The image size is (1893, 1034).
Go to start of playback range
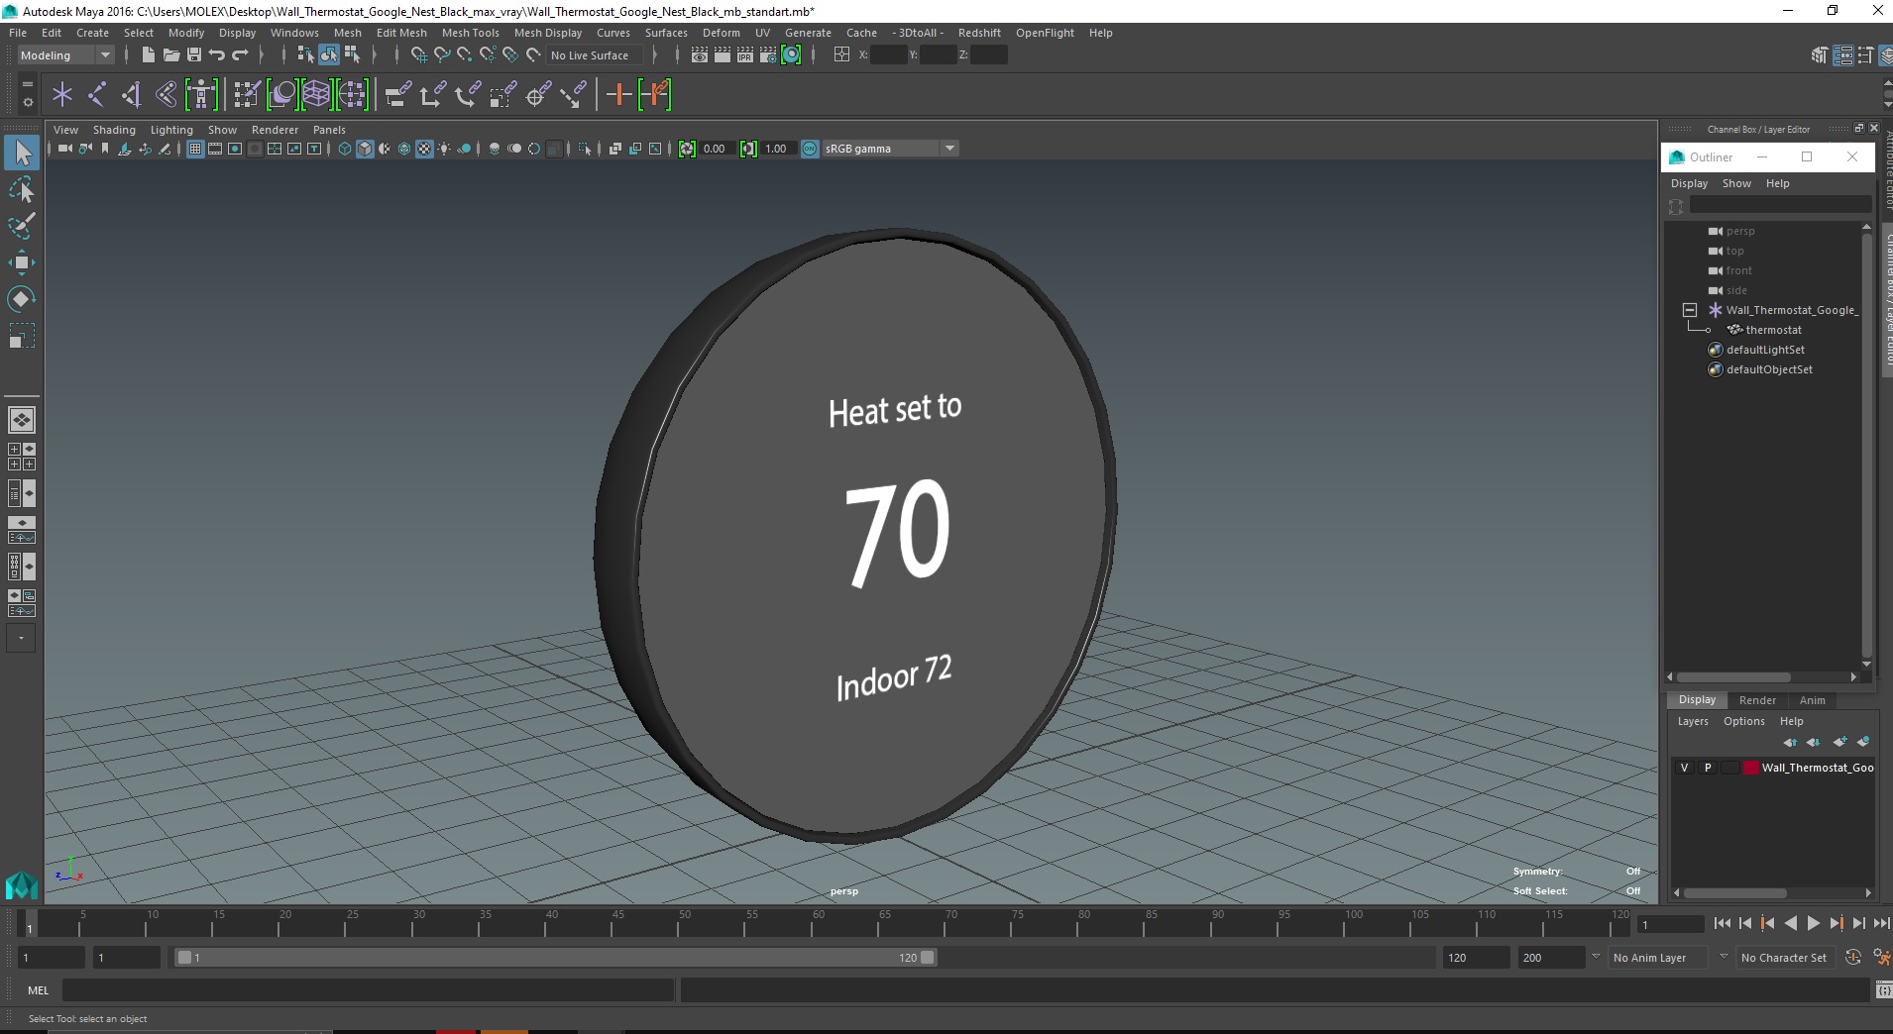(1722, 923)
